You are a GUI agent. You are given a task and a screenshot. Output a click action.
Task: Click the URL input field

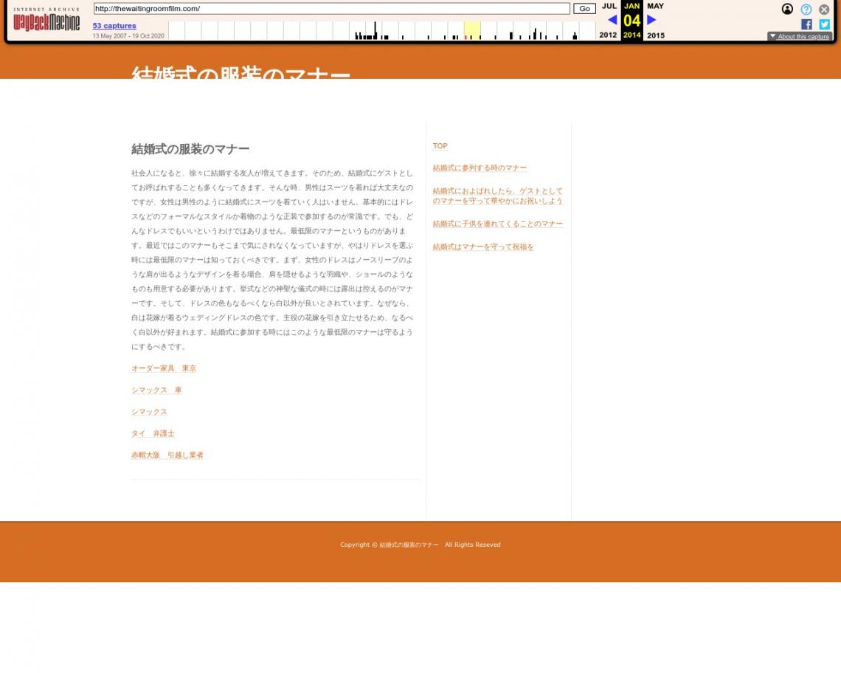(331, 9)
